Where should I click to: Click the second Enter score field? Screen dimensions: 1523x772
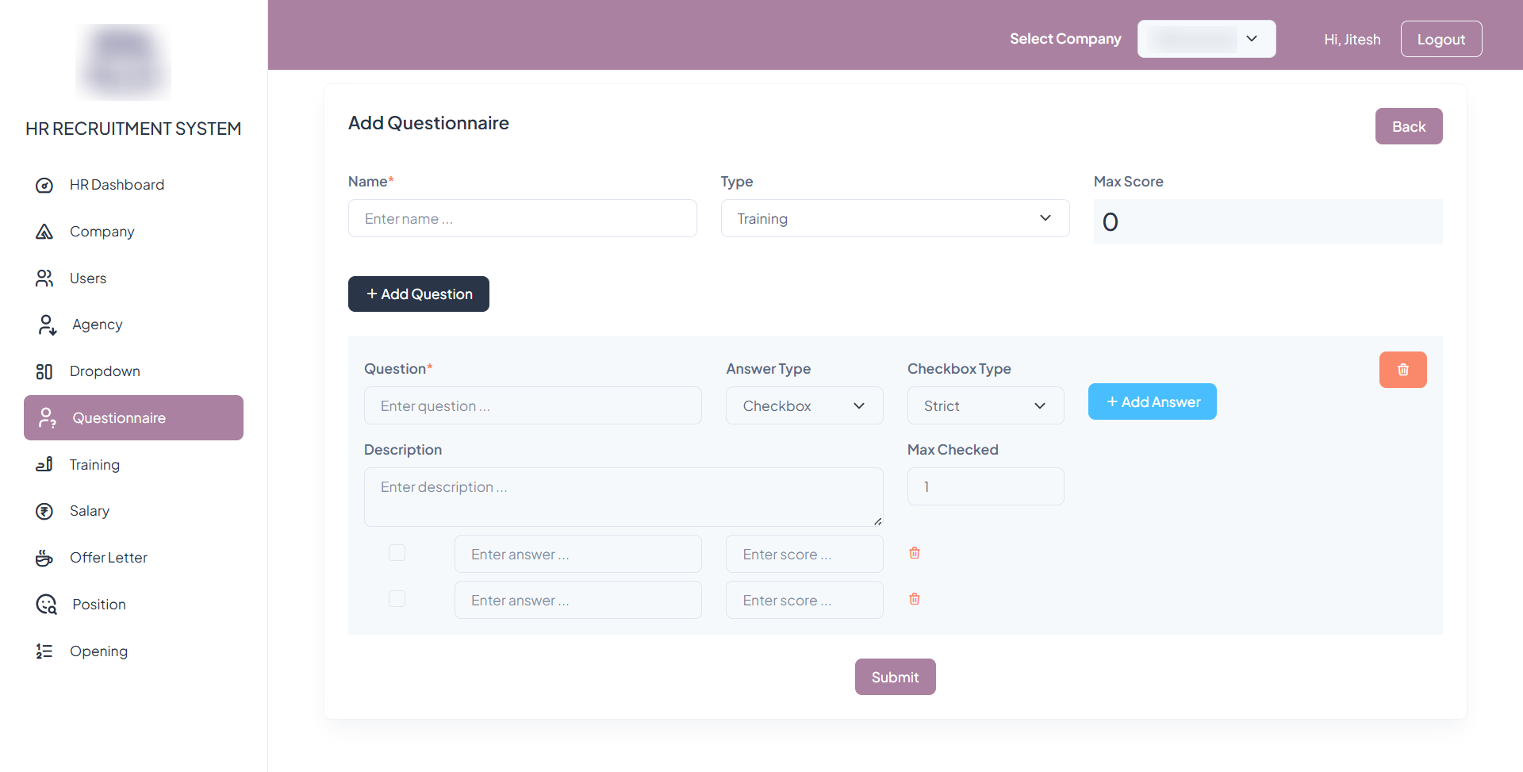pyautogui.click(x=804, y=600)
